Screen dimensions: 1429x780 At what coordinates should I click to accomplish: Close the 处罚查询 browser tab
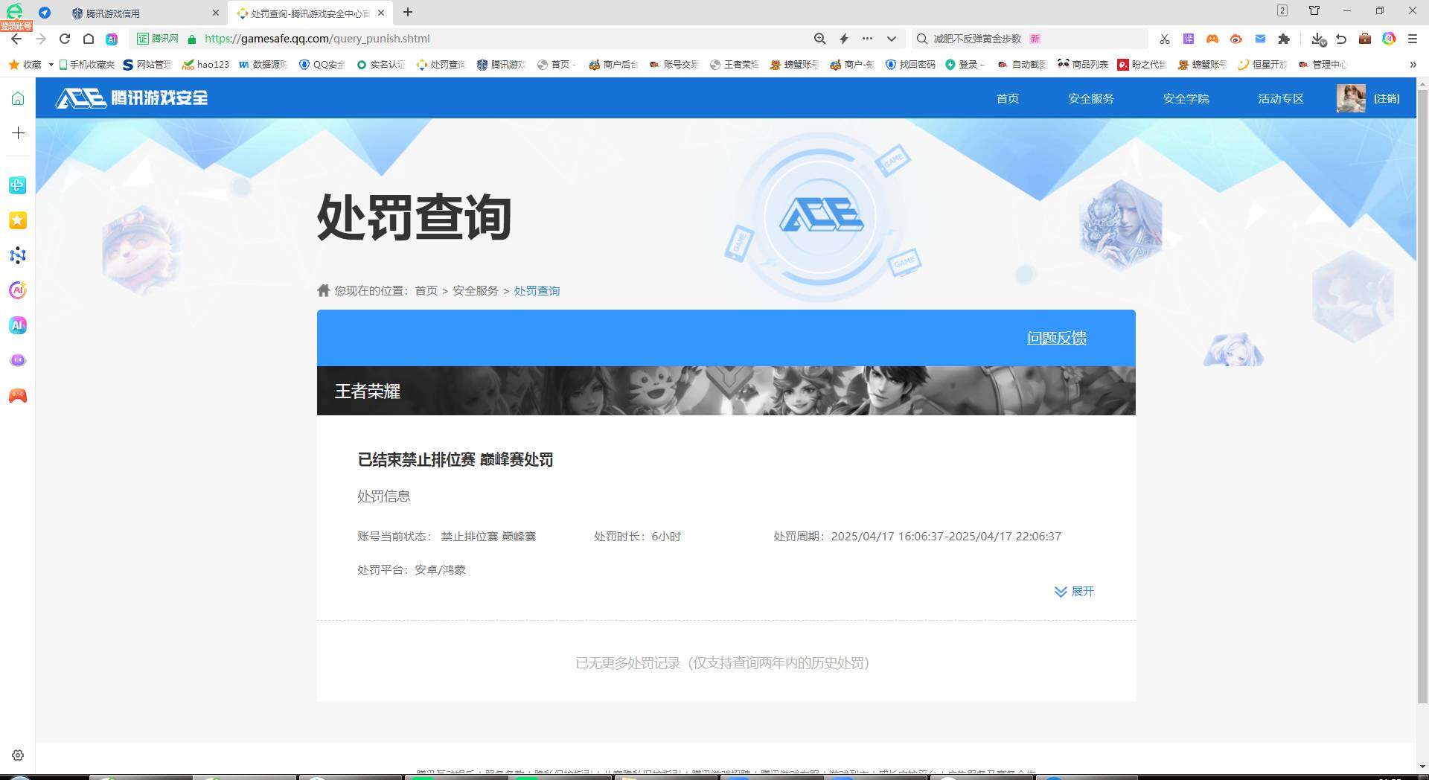tap(380, 13)
